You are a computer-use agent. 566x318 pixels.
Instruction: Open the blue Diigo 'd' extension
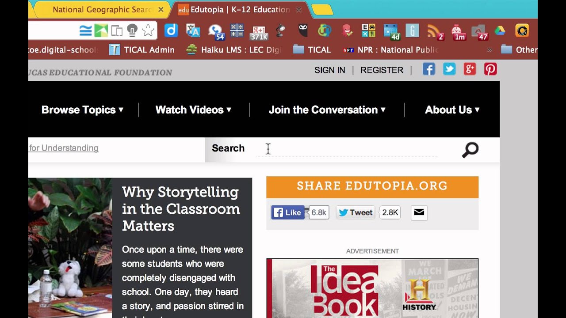(171, 30)
